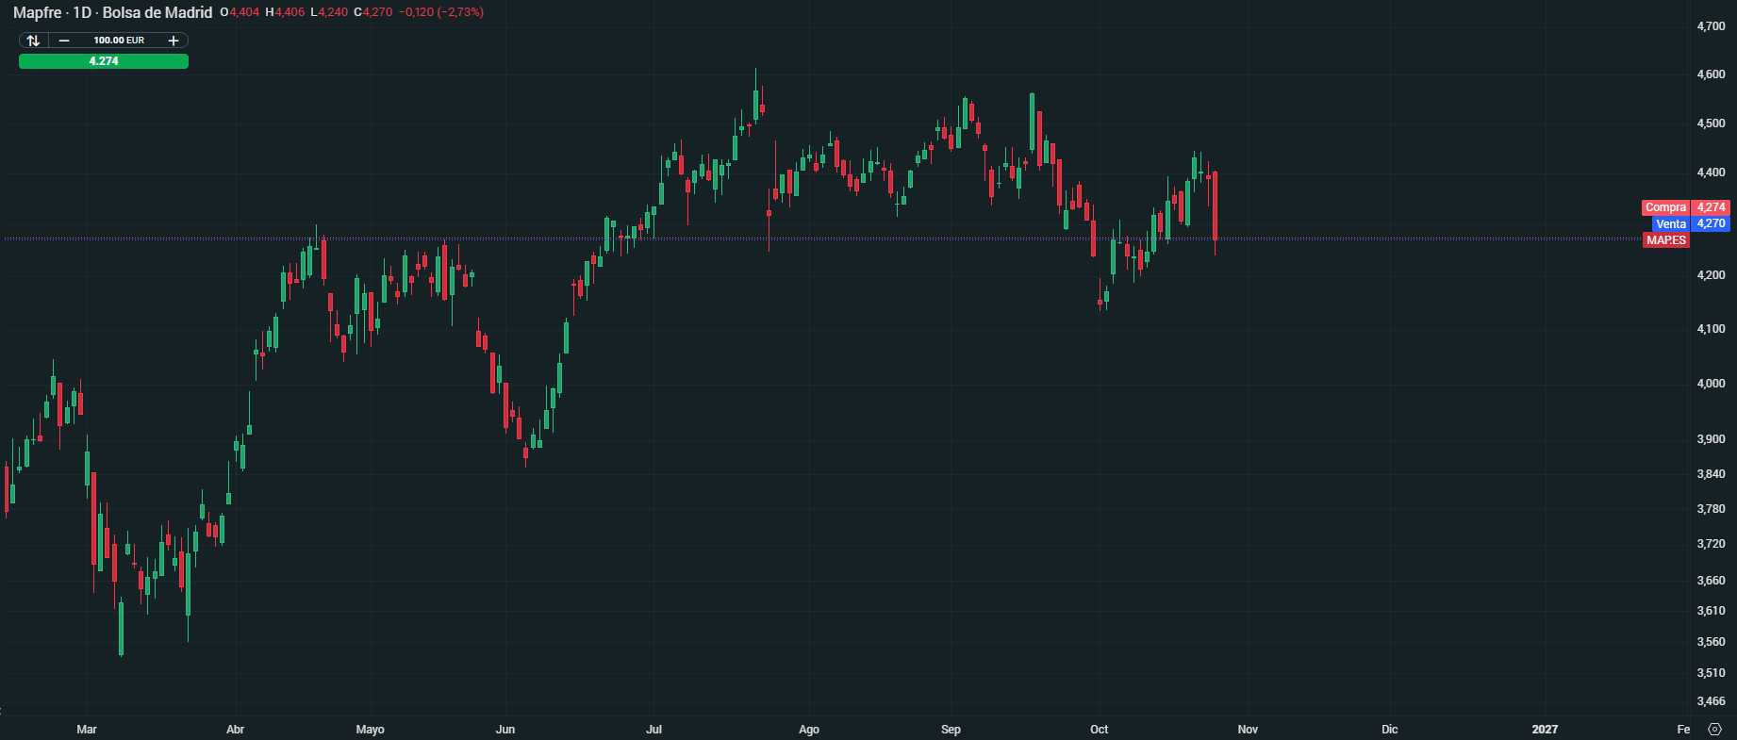Screen dimensions: 1737x740
Task: Click the Oct label on time axis
Action: [1100, 730]
